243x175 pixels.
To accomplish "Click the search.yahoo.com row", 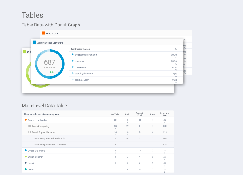I will (83, 73).
